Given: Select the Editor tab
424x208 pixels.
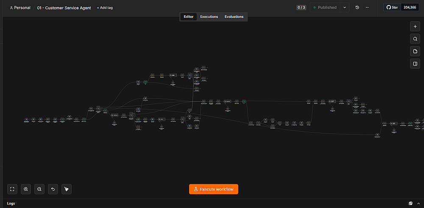Looking at the screenshot, I should click(189, 17).
